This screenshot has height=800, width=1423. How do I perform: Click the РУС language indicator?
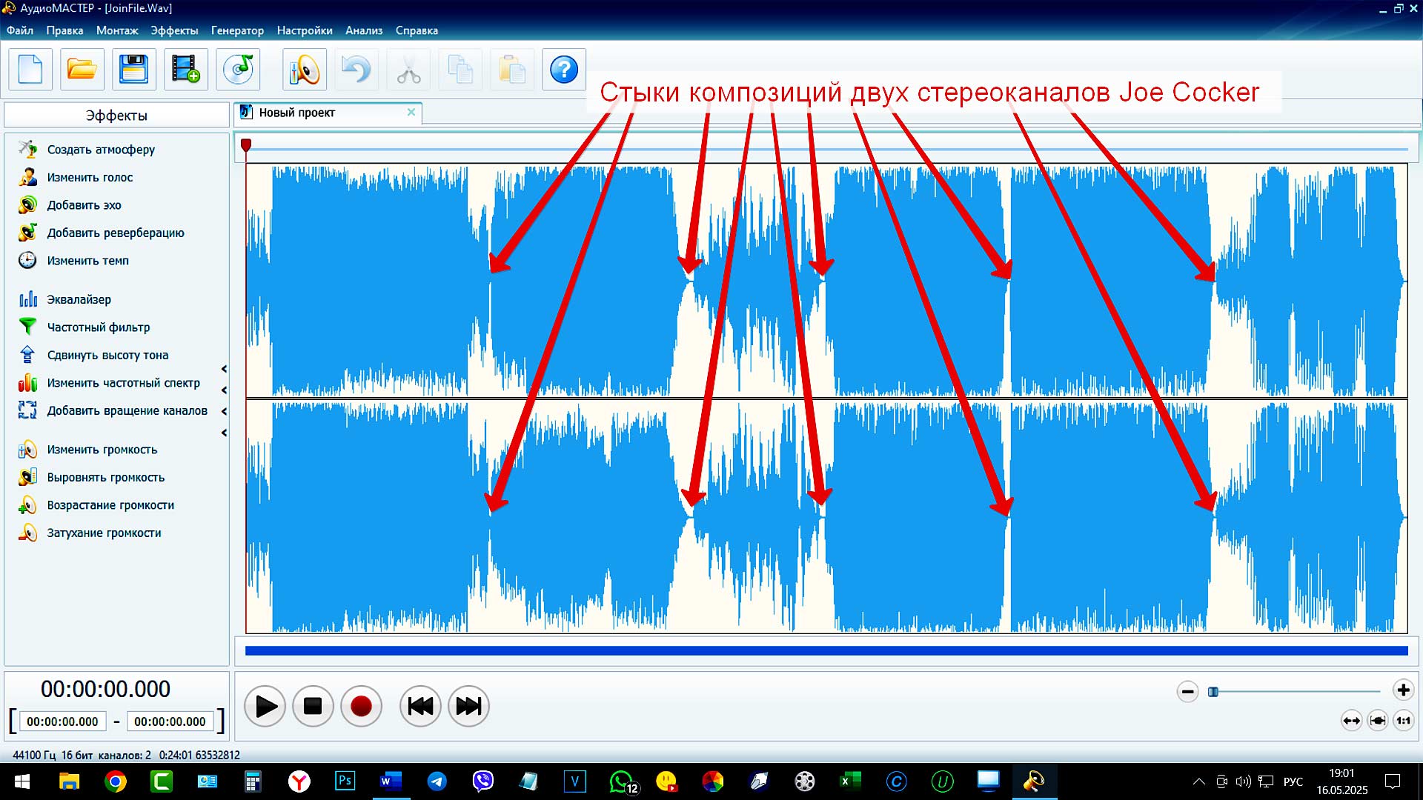pos(1293,781)
